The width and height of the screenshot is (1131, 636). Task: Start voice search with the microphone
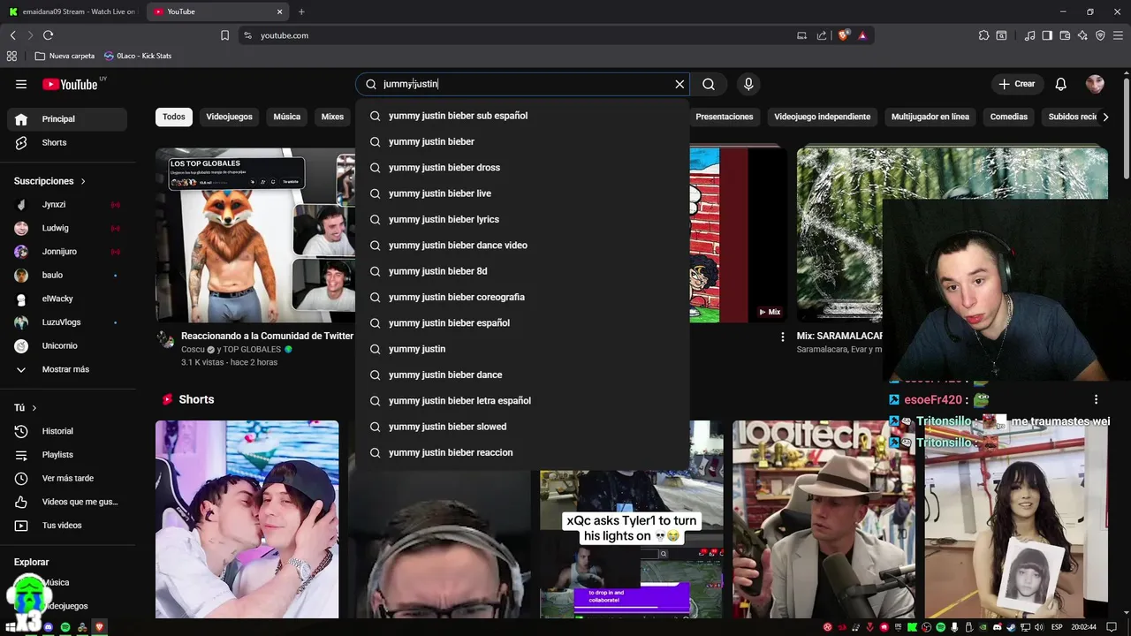point(748,84)
